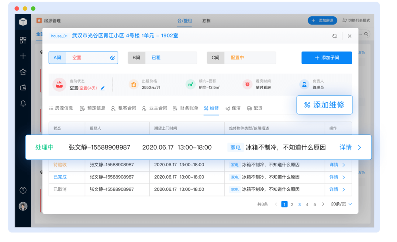
Task: Select the A间 空置 room
Action: pyautogui.click(x=83, y=58)
